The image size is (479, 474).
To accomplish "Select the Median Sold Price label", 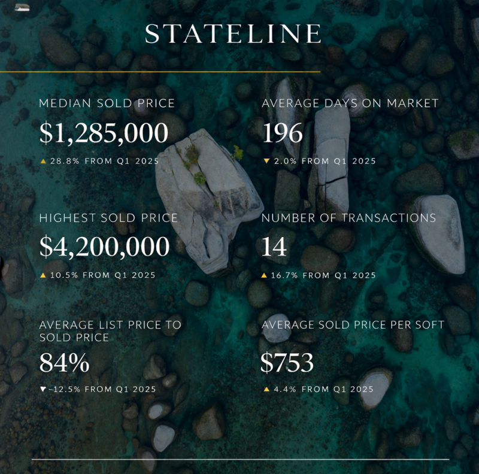I will pos(107,104).
